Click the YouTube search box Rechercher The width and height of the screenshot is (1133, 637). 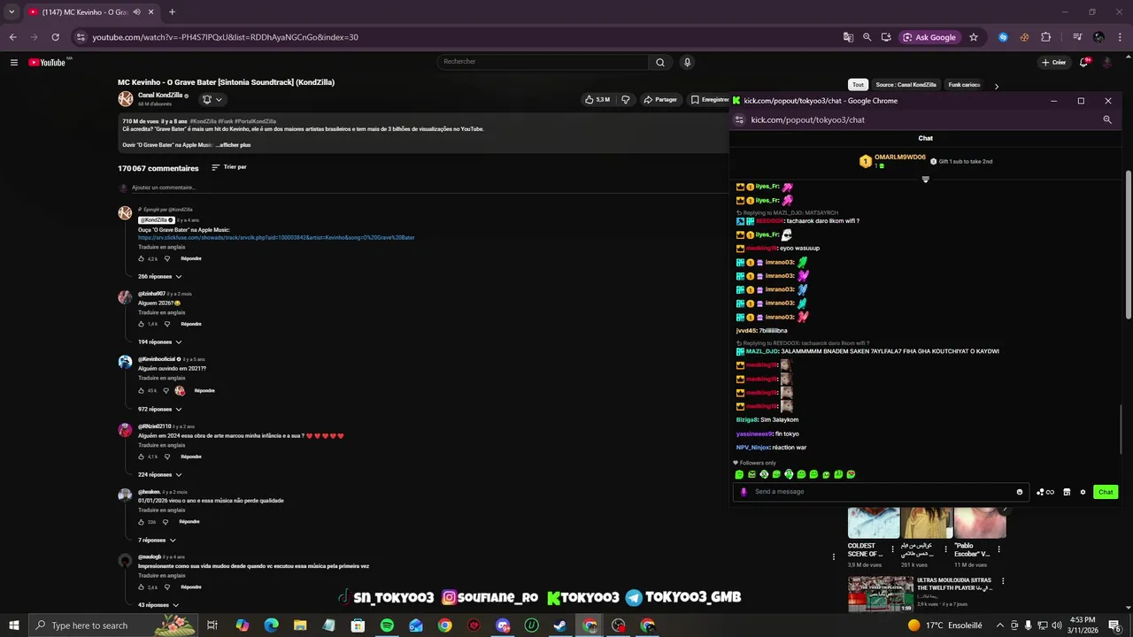coord(543,62)
